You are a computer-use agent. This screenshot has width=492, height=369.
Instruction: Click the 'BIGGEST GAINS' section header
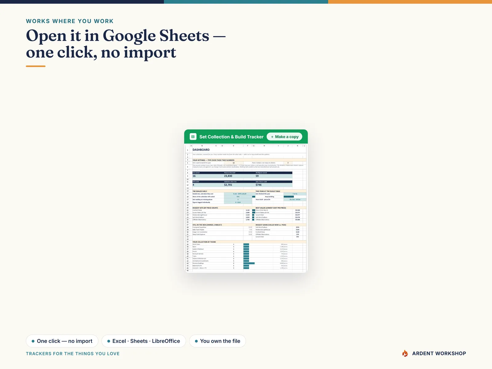click(271, 225)
